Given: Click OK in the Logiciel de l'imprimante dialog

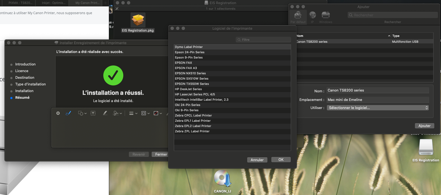Looking at the screenshot, I should [281, 160].
